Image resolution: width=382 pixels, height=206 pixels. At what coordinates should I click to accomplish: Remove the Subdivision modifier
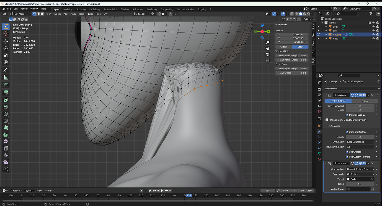click(372, 95)
